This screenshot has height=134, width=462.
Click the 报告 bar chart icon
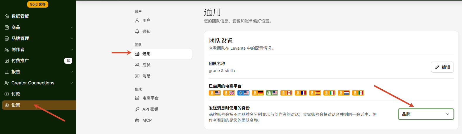[7, 72]
